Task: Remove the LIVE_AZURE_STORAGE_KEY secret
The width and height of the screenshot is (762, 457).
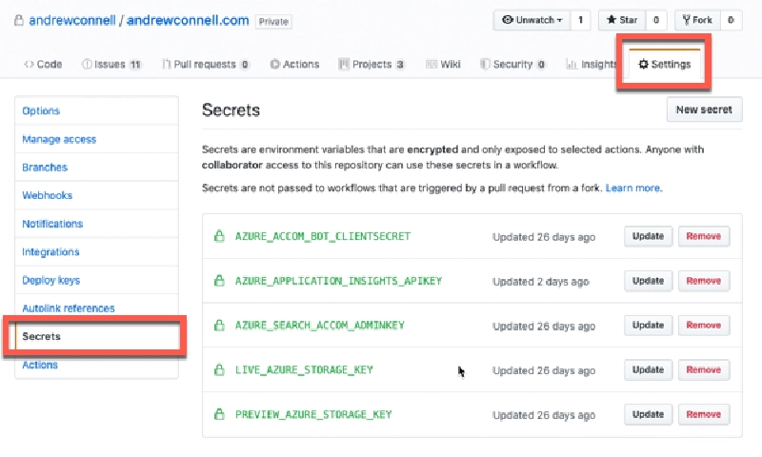Action: [x=704, y=369]
